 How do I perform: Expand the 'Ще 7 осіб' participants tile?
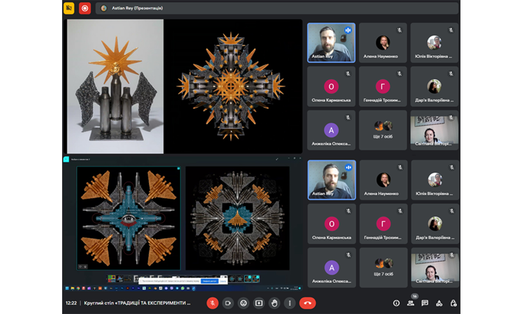pos(383,130)
